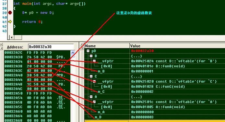Select the m_D watch row
This screenshot has height=122, width=225.
pos(155,117)
